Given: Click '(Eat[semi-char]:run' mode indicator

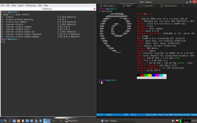Looking at the screenshot, I should point(157,115).
